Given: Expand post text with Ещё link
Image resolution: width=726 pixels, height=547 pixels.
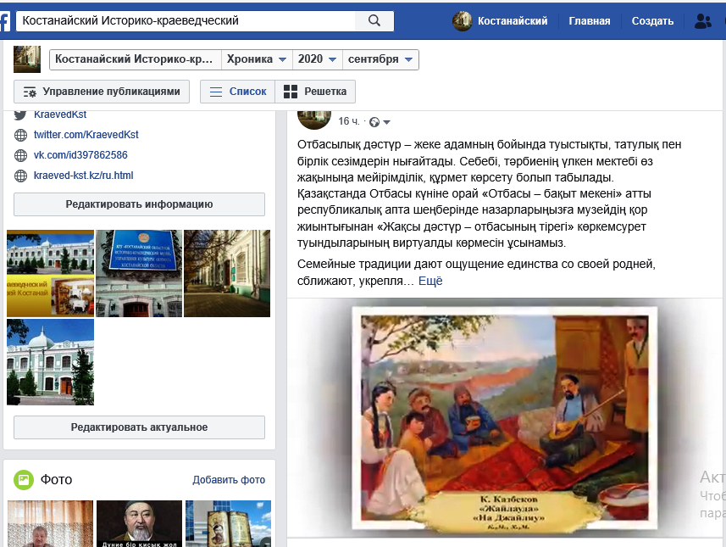Looking at the screenshot, I should 430,281.
